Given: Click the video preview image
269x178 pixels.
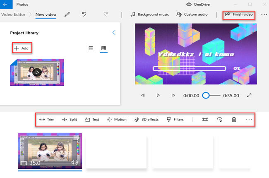Looking at the screenshot, I should click(x=196, y=54).
